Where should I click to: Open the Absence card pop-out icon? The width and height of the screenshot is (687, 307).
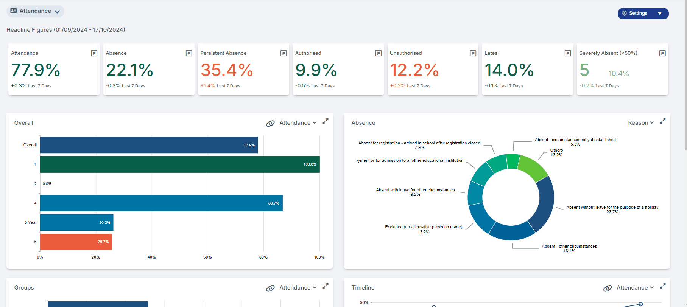click(x=189, y=53)
